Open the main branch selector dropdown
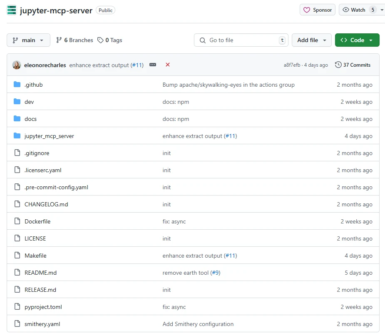This screenshot has height=336, width=385. (28, 40)
